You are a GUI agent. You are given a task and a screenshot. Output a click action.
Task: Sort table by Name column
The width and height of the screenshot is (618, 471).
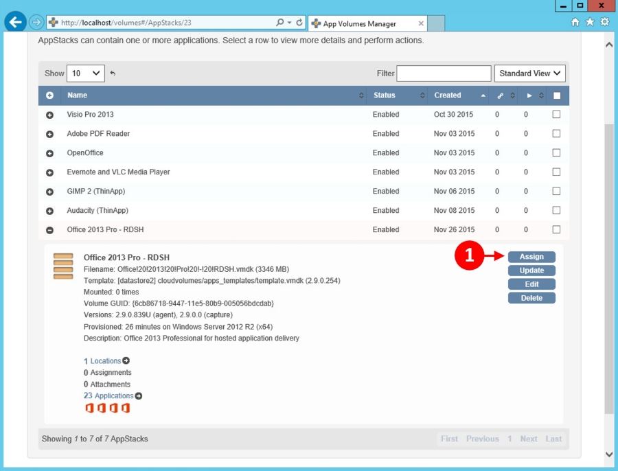tap(214, 95)
